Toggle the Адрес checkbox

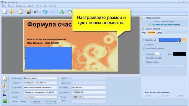(x=13, y=92)
